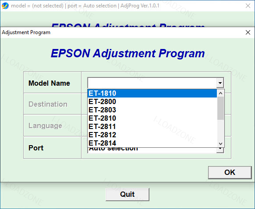Click the model list scroll up arrow
This screenshot has width=255, height=209.
click(x=220, y=93)
